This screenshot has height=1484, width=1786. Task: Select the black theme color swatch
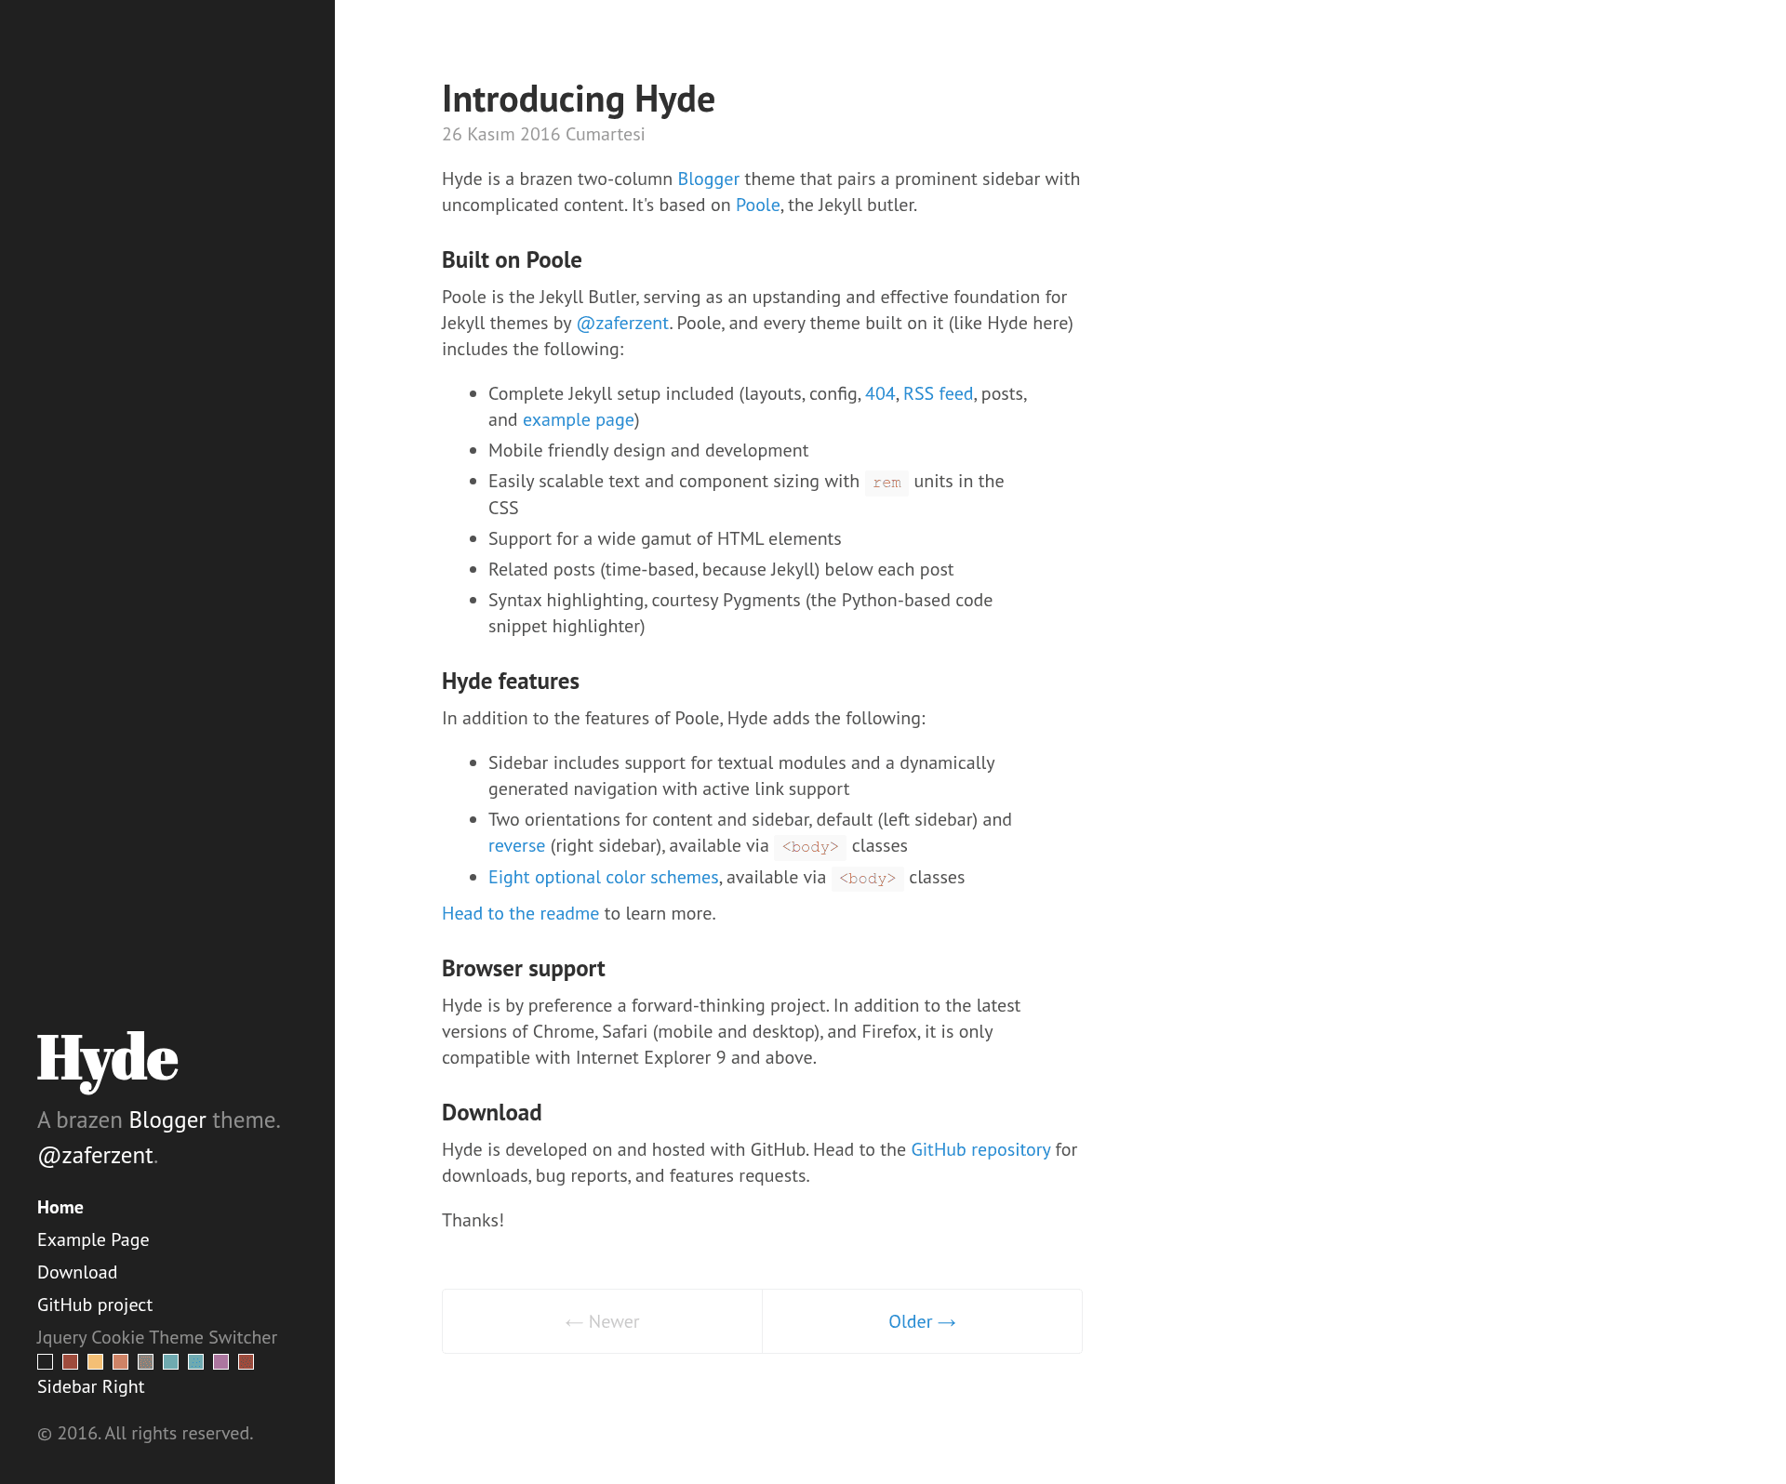coord(45,1361)
